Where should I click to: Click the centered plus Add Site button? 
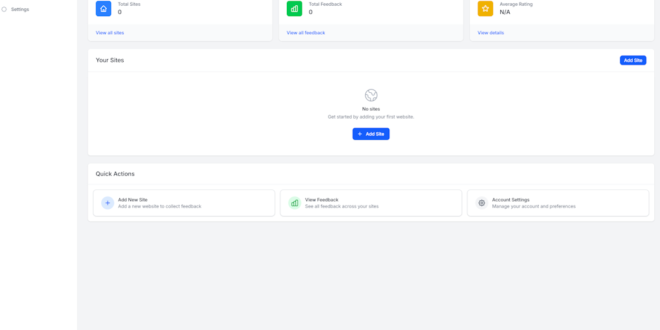coord(371,134)
